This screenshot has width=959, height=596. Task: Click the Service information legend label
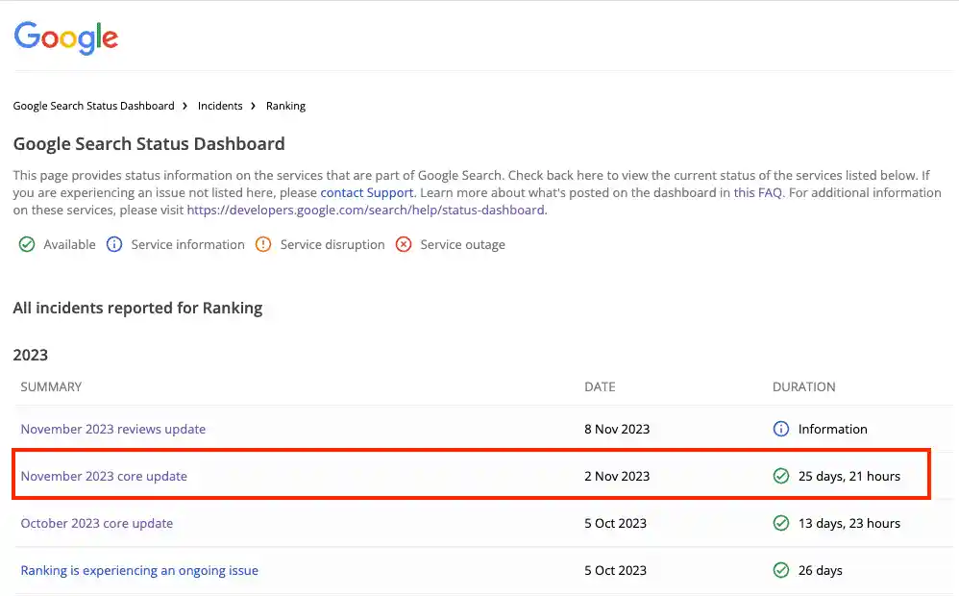point(187,245)
